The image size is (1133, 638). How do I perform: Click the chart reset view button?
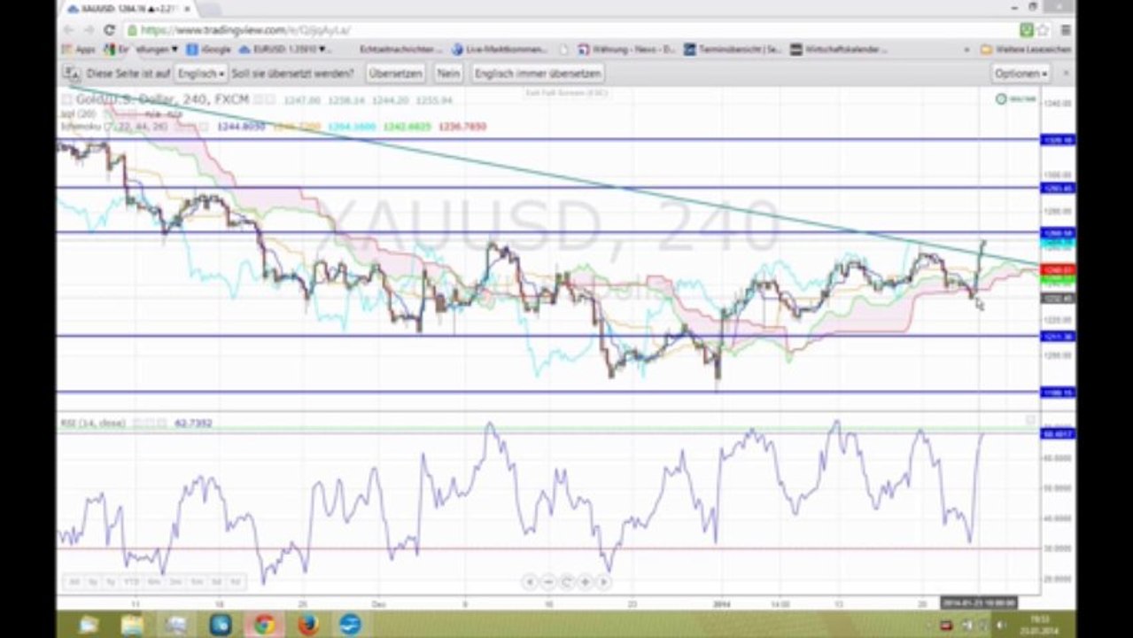click(567, 582)
